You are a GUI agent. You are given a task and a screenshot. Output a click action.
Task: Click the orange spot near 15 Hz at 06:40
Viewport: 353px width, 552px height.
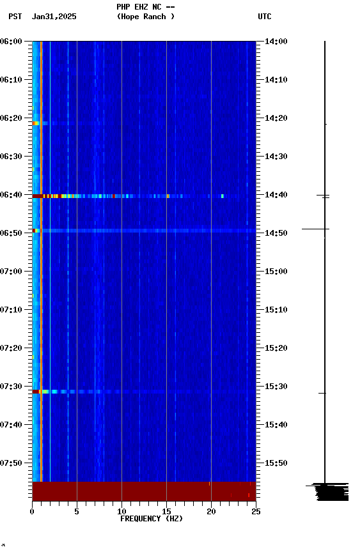168,196
